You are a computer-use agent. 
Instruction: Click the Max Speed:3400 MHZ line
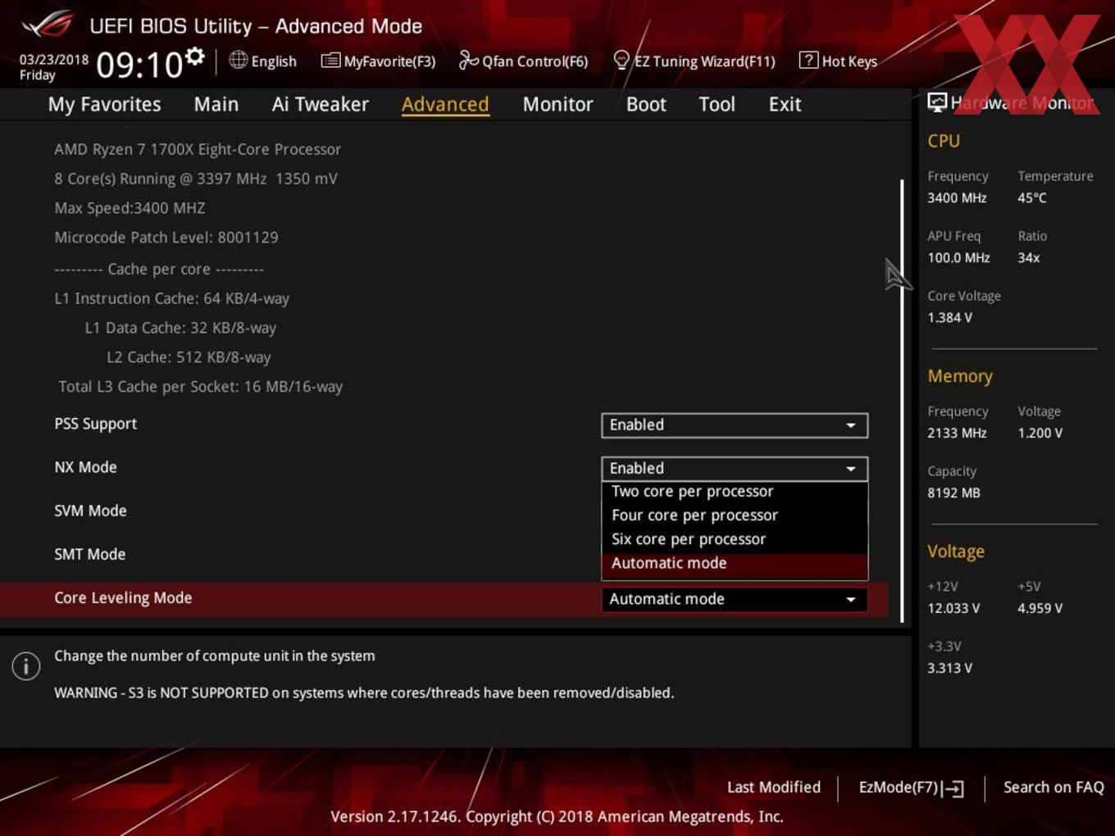130,208
